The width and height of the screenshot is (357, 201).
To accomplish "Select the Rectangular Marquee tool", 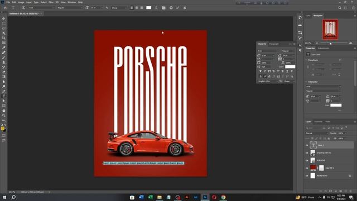I will tap(4, 23).
